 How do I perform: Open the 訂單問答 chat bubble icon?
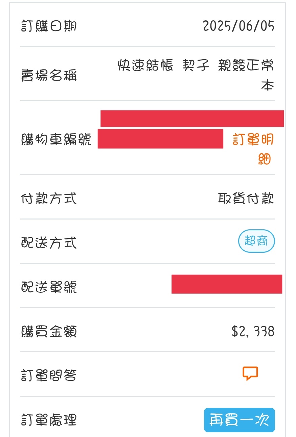[x=250, y=374]
